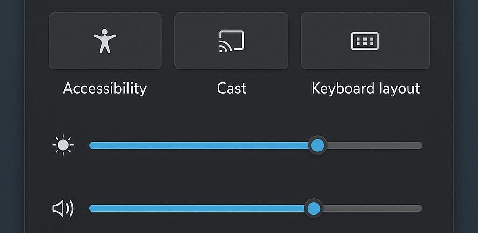Set volume to minimum at slider's left end
This screenshot has height=233, width=478.
[x=91, y=208]
